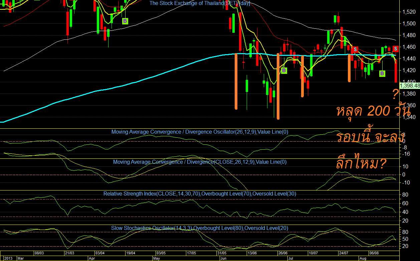Click the 08/03 date on the time axis
This screenshot has height=261, width=420.
(x=39, y=253)
